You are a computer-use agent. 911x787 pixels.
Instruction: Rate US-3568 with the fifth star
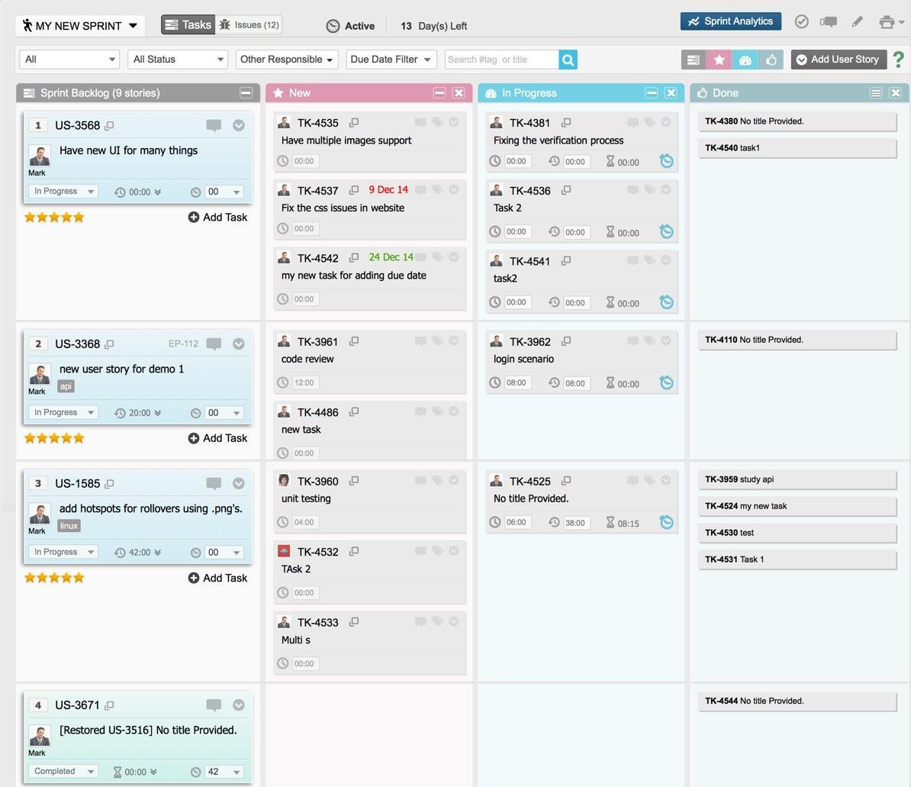[79, 218]
